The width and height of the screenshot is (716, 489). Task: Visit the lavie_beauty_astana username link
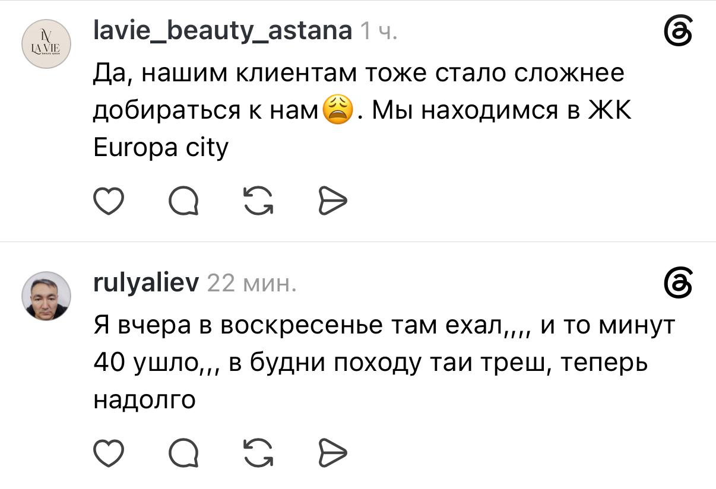223,29
